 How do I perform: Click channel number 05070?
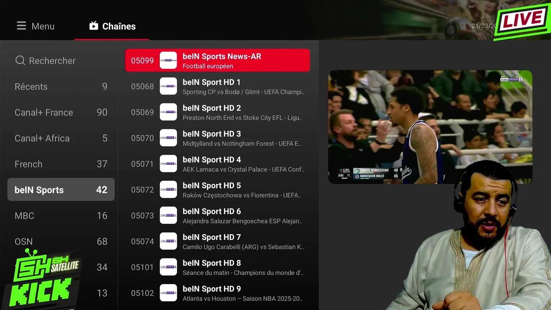[x=142, y=138]
